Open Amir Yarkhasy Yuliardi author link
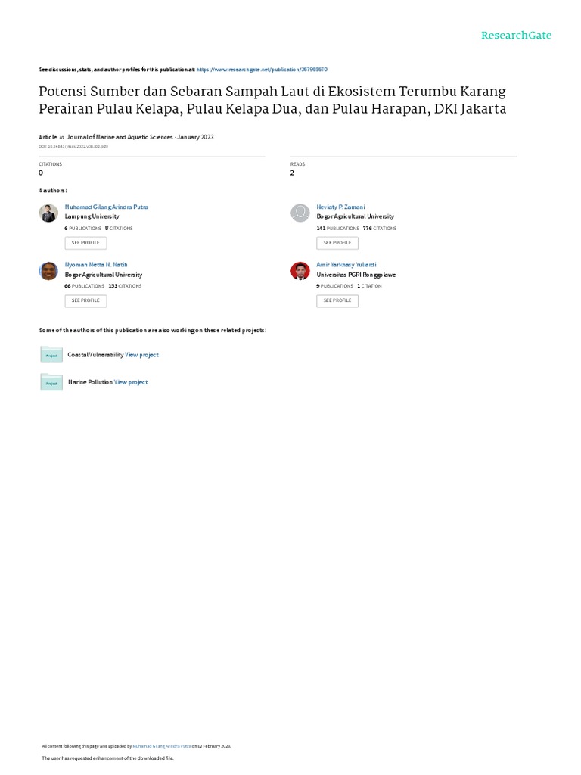 point(346,265)
